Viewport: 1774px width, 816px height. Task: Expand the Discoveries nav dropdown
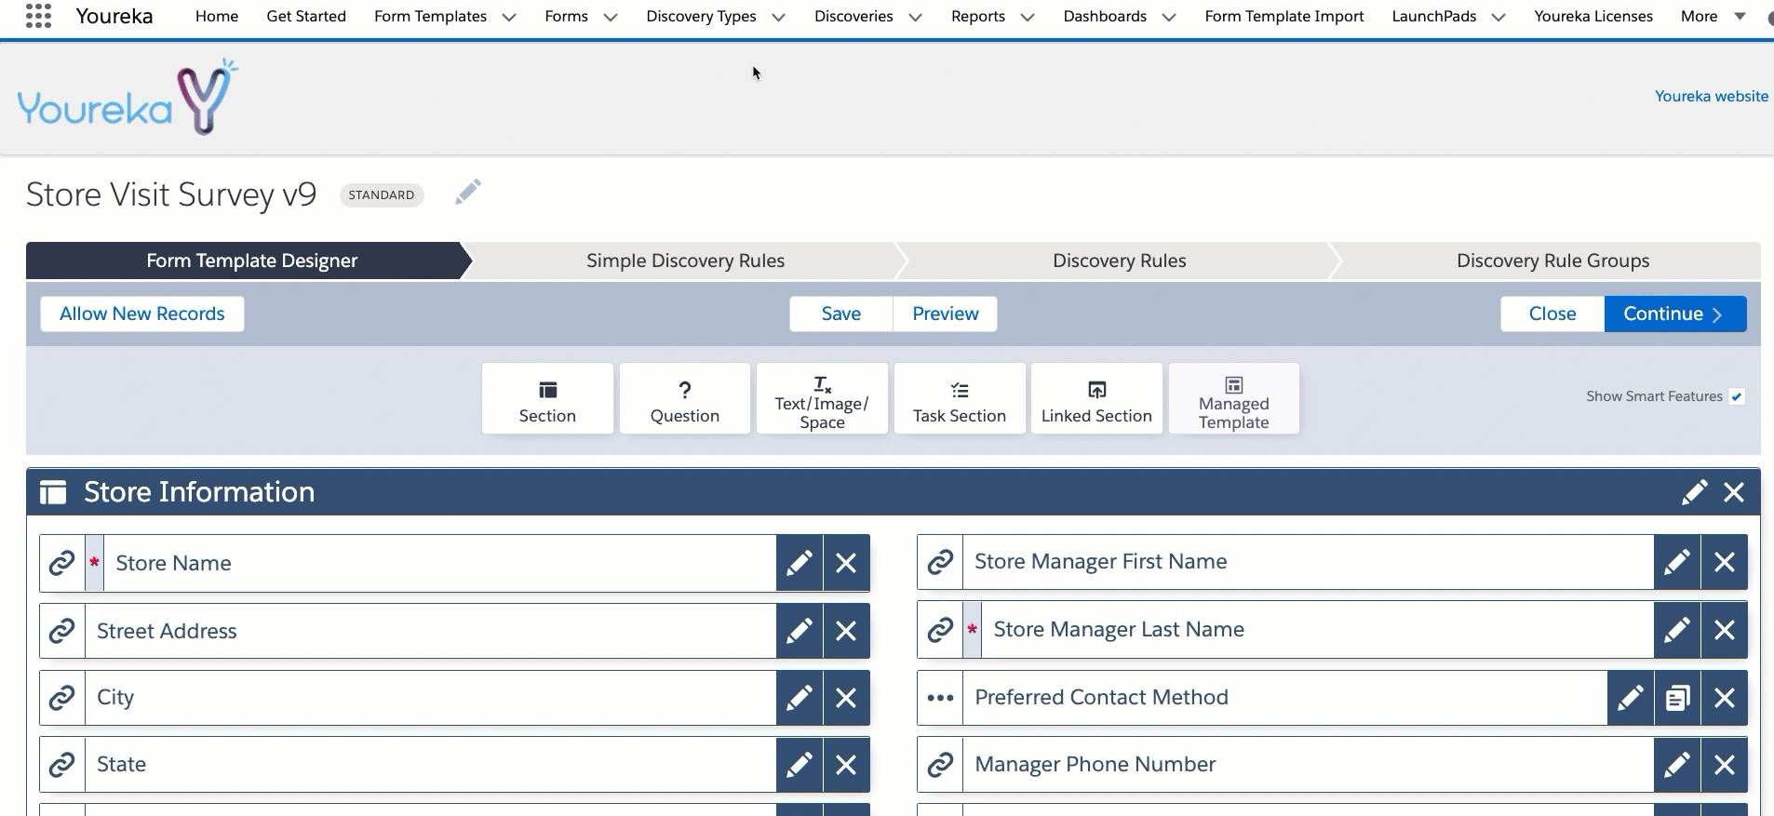[x=916, y=17]
